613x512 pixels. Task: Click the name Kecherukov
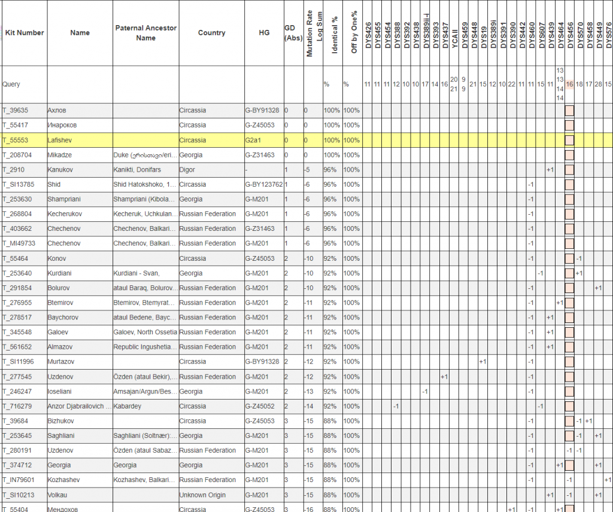pyautogui.click(x=64, y=214)
